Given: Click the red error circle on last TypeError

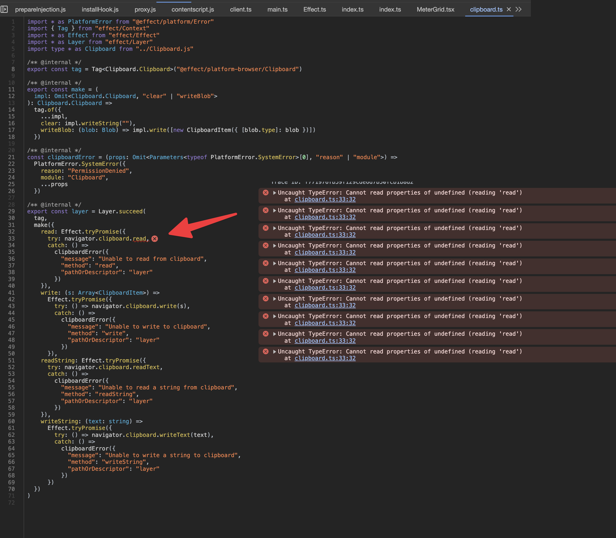Looking at the screenshot, I should pos(266,351).
